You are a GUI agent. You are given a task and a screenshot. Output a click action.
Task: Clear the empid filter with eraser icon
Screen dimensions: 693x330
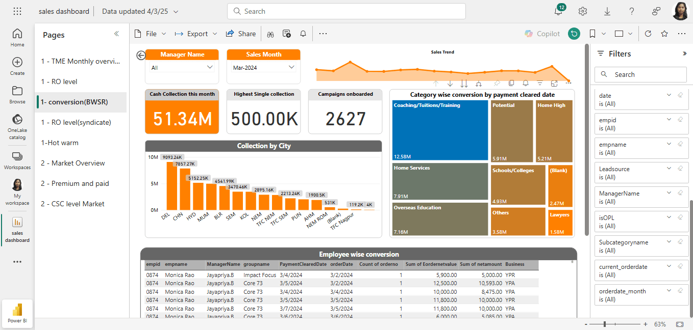(680, 120)
